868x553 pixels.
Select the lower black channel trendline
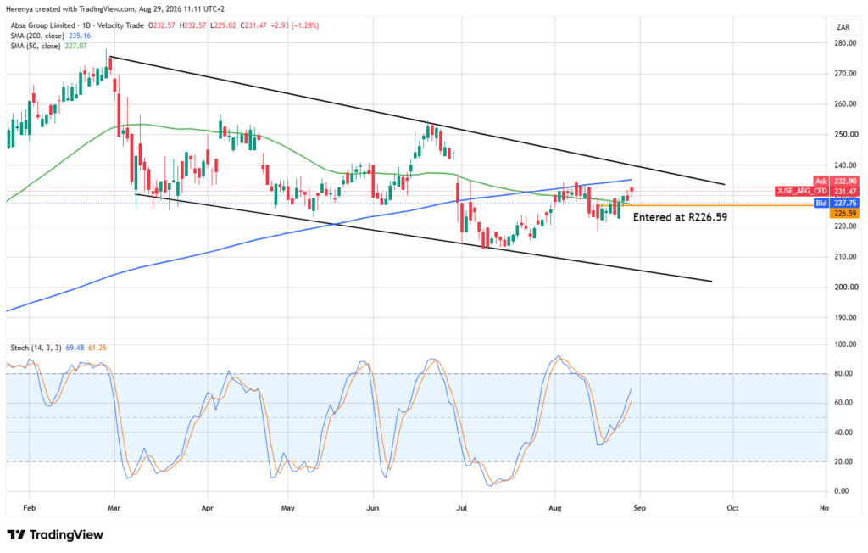[x=424, y=237]
